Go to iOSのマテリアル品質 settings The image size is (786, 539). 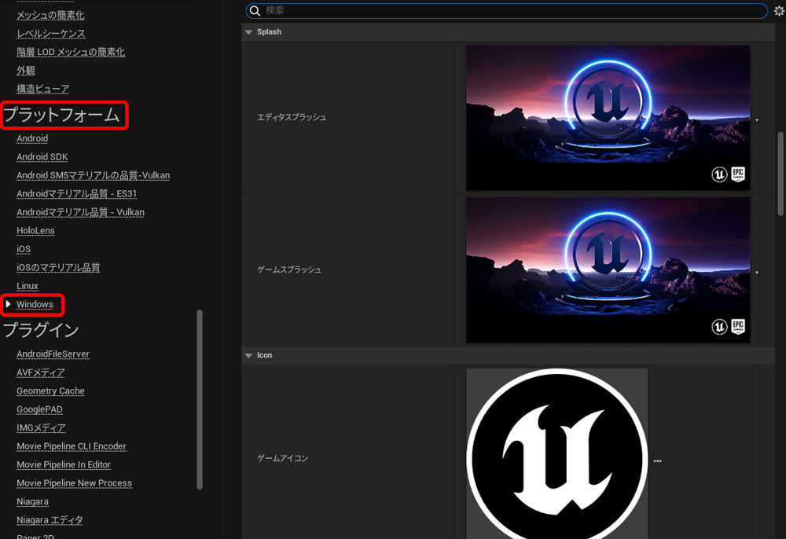[58, 267]
